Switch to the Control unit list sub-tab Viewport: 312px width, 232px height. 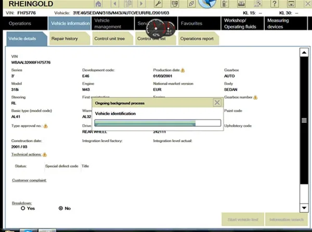(x=155, y=39)
